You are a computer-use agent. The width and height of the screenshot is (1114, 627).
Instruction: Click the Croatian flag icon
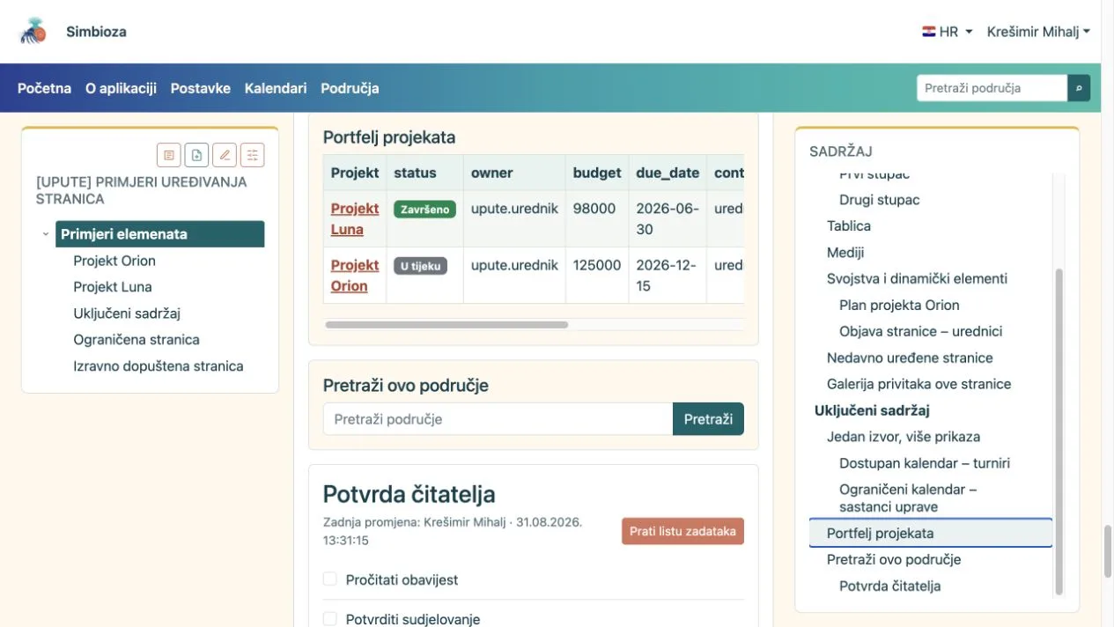click(929, 32)
